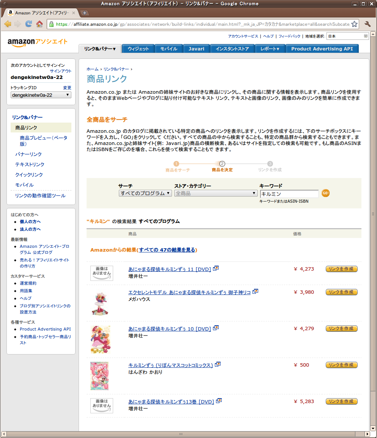Screen dimensions: 377x438
Task: Open the サーチ すべてのプログラム dropdown
Action: click(x=145, y=193)
